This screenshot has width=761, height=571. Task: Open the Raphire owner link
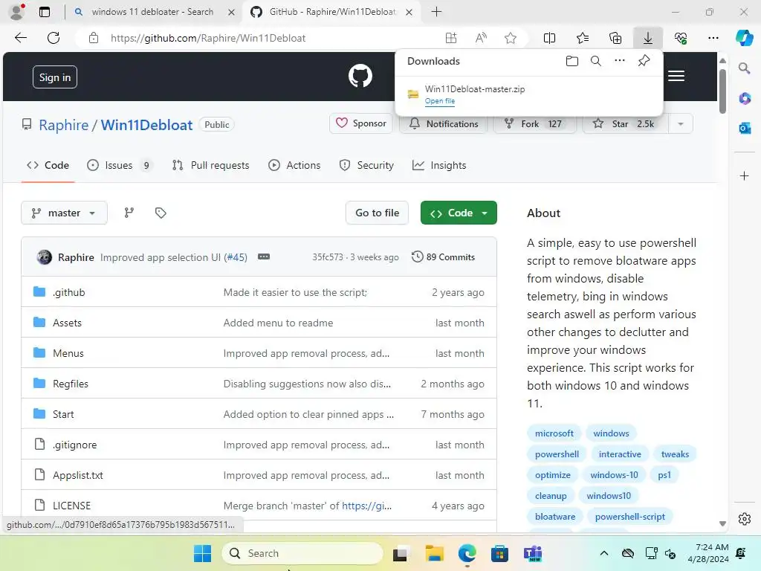click(64, 125)
